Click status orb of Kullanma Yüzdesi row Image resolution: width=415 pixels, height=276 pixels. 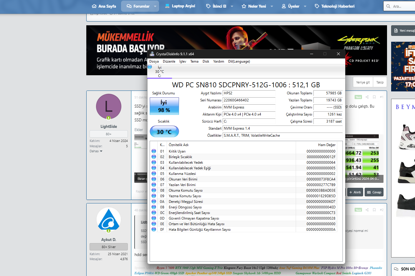pos(154,173)
